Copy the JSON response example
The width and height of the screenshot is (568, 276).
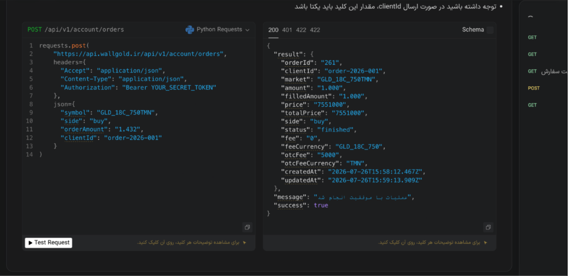point(488,227)
